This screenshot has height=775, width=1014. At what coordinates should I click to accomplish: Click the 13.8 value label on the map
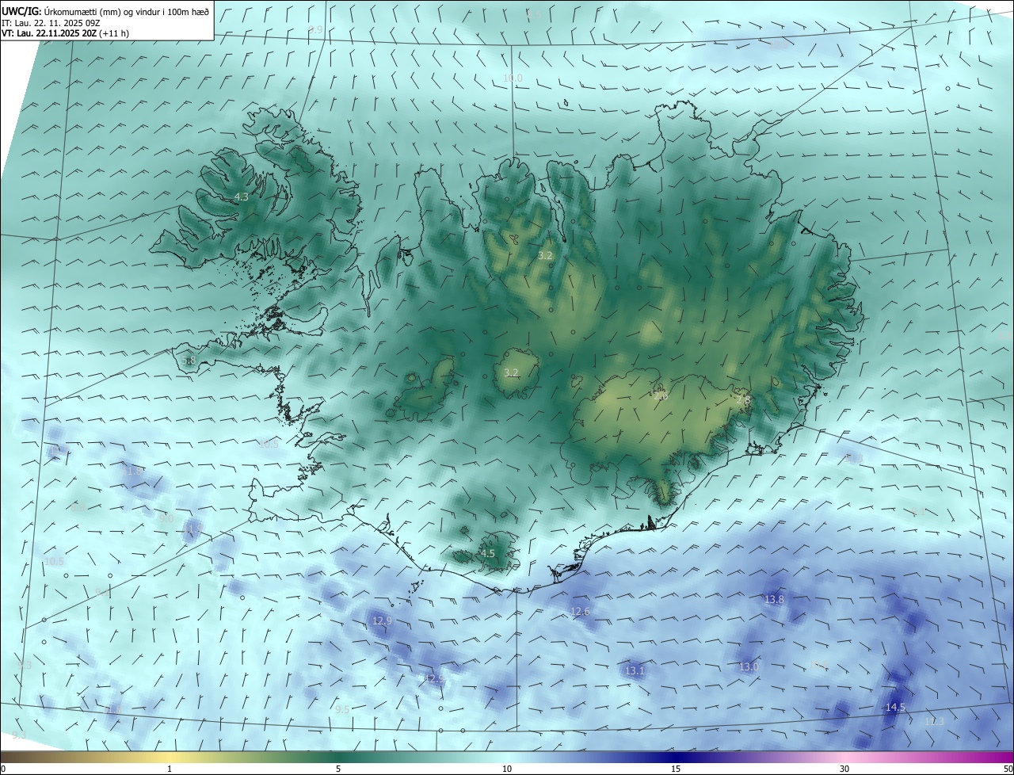(774, 599)
